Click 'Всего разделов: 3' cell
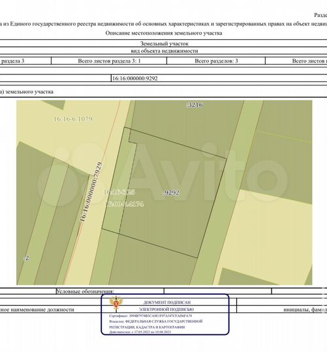This screenshot has width=327, height=352. [216, 61]
